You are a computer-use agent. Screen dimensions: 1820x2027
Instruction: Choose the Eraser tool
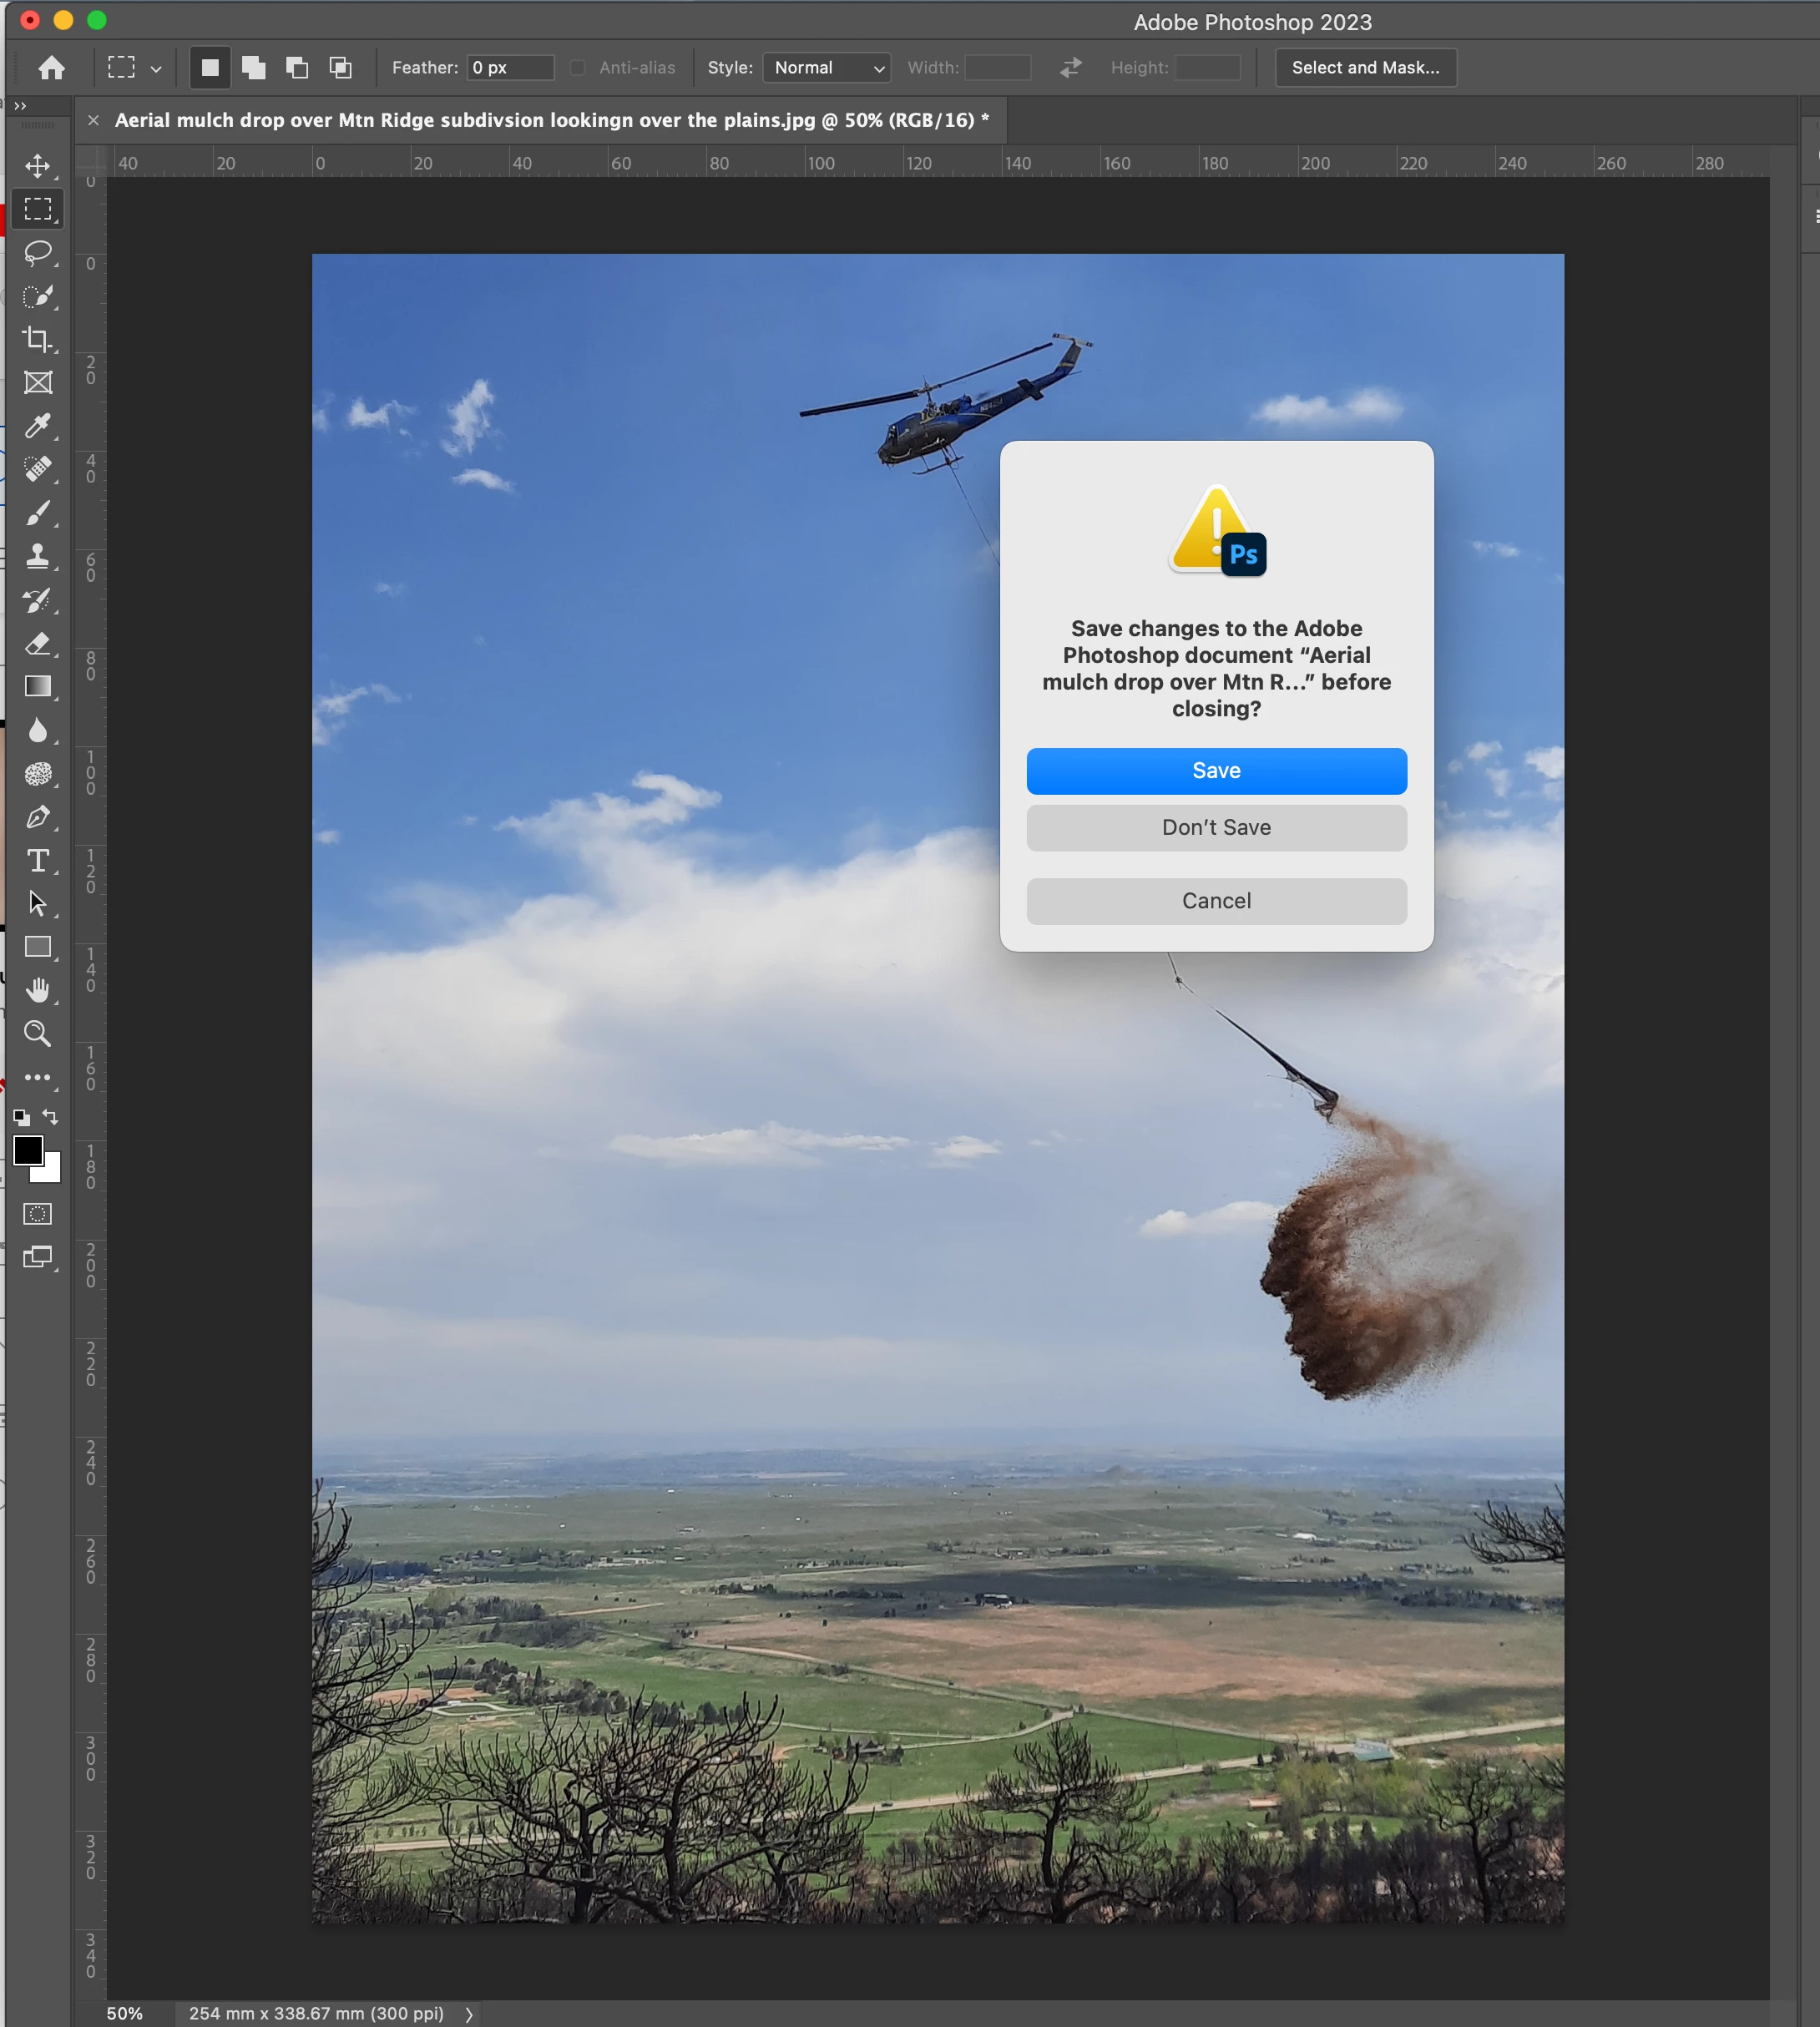coord(38,643)
